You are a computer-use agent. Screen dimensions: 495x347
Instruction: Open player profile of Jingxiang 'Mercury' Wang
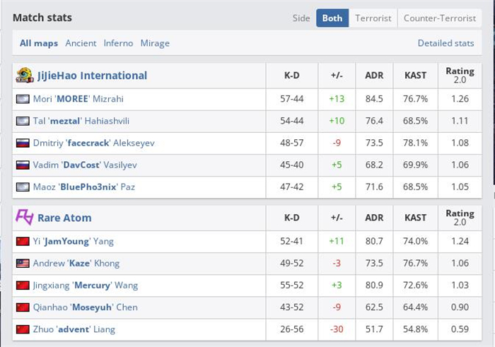pyautogui.click(x=86, y=286)
